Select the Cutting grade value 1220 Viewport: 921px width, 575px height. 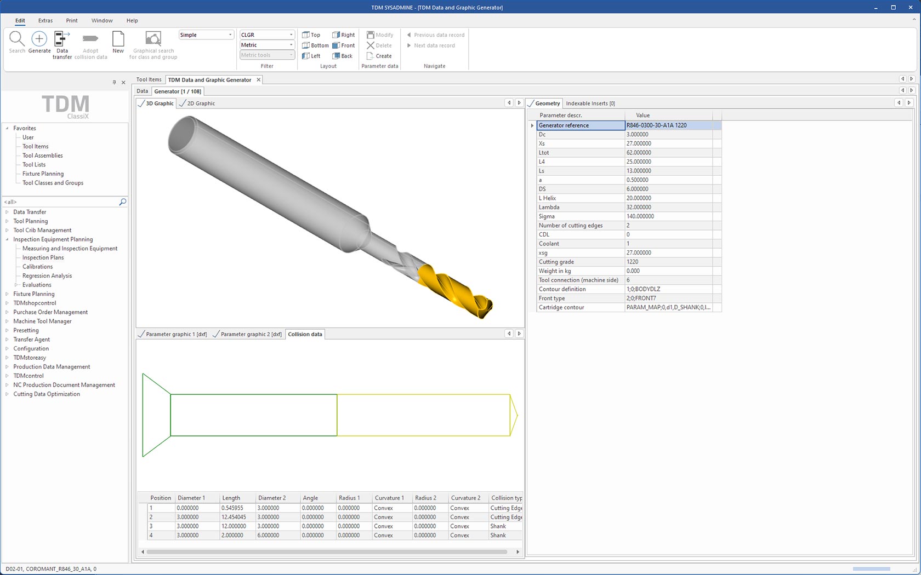669,262
